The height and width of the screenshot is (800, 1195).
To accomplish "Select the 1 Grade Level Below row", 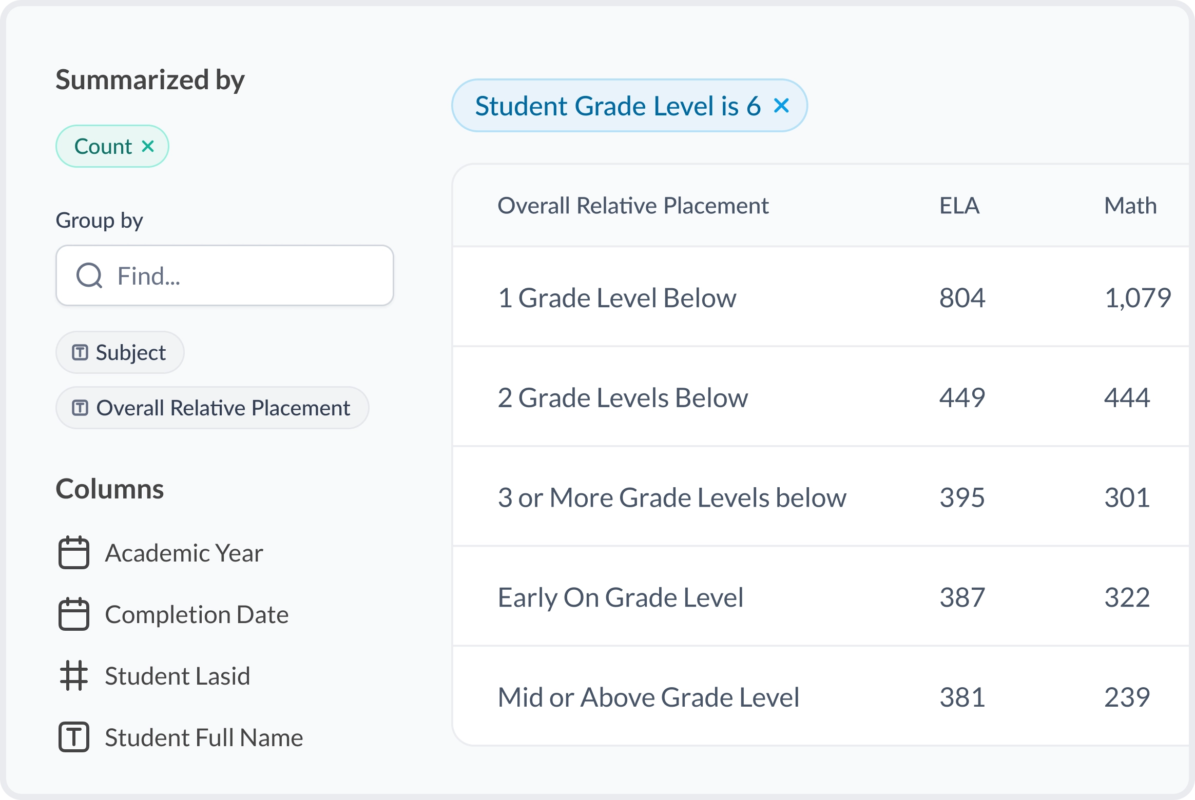I will pyautogui.click(x=820, y=297).
